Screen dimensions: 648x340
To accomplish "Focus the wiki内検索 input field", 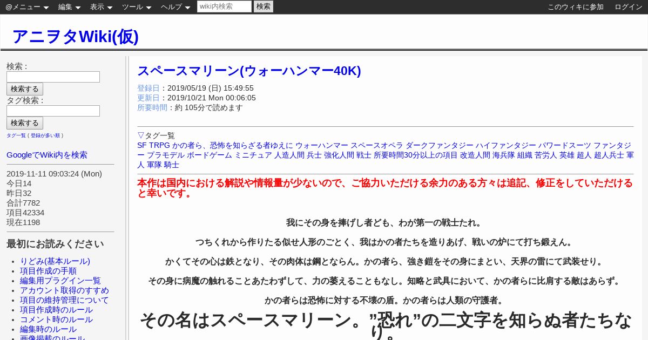I will tap(224, 6).
